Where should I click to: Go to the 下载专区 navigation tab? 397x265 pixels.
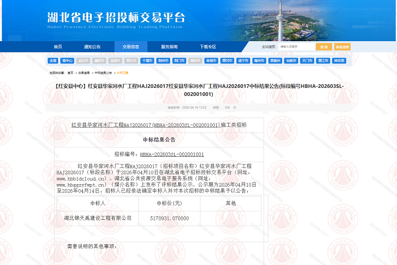coord(208,47)
